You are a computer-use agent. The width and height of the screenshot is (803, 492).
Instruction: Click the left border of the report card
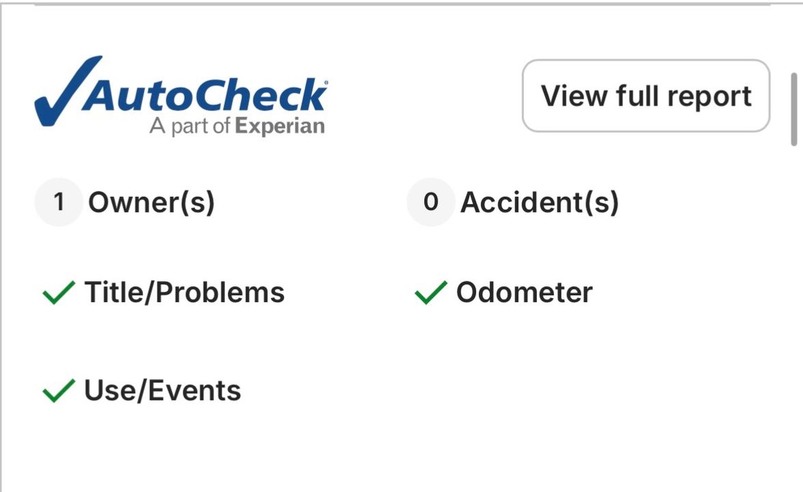[x=1, y=273]
